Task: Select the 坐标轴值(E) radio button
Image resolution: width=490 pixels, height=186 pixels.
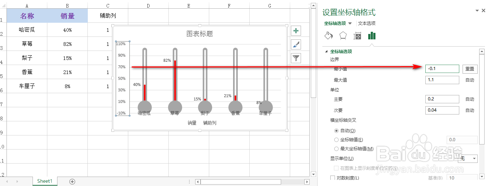Action: pos(336,139)
